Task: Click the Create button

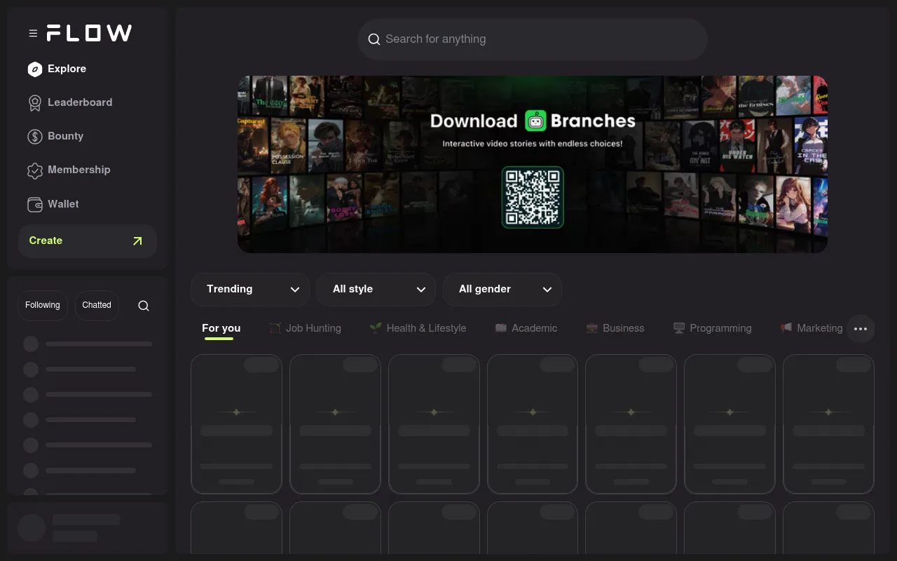Action: [88, 241]
